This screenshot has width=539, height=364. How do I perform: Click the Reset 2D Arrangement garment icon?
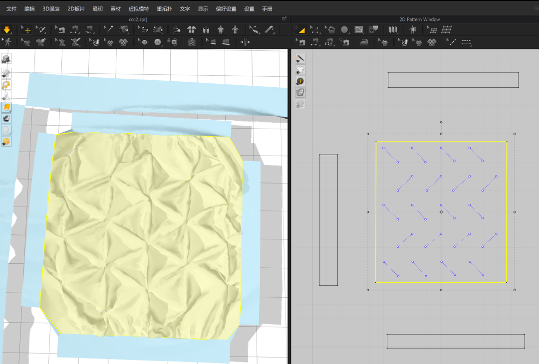pos(192,30)
